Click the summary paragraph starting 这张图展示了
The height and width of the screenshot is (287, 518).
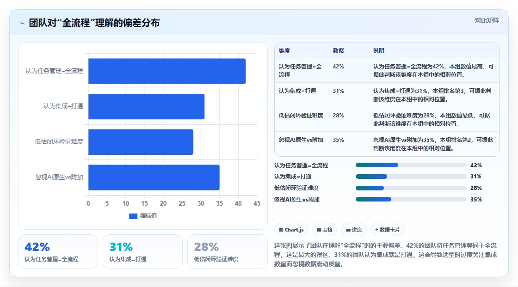(386, 255)
